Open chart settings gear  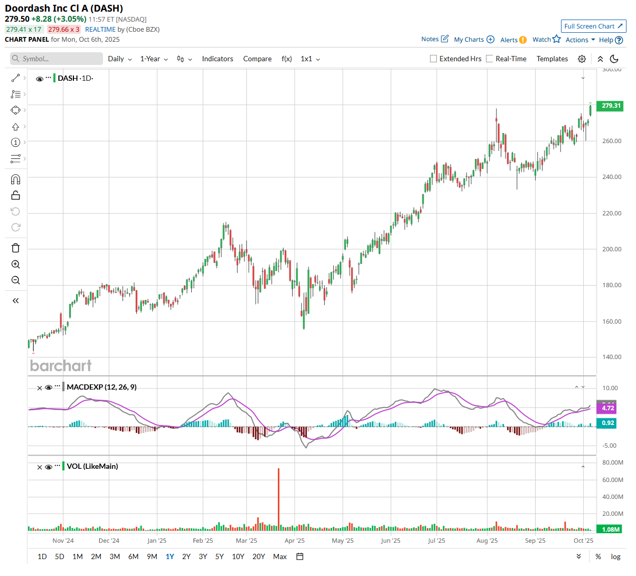tap(582, 59)
